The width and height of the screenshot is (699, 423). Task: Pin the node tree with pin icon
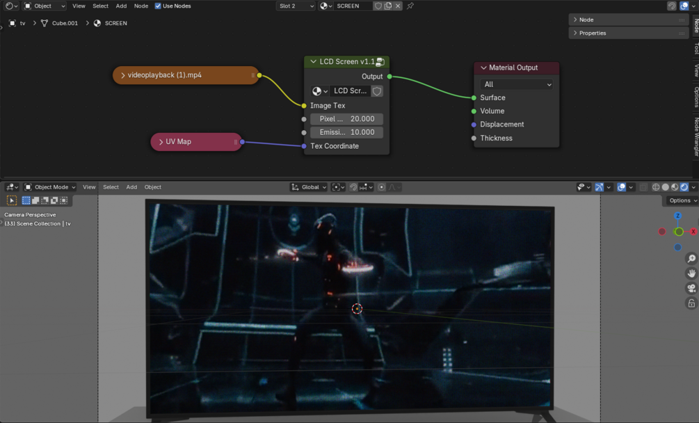tap(410, 6)
